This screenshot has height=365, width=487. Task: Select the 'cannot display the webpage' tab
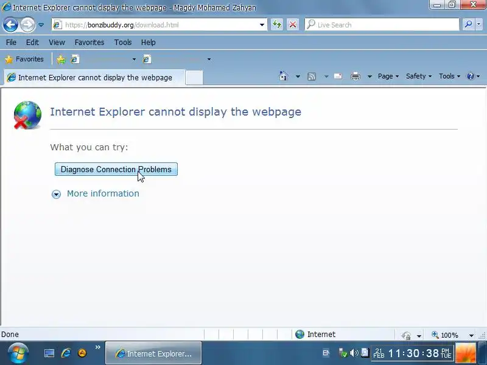(95, 78)
